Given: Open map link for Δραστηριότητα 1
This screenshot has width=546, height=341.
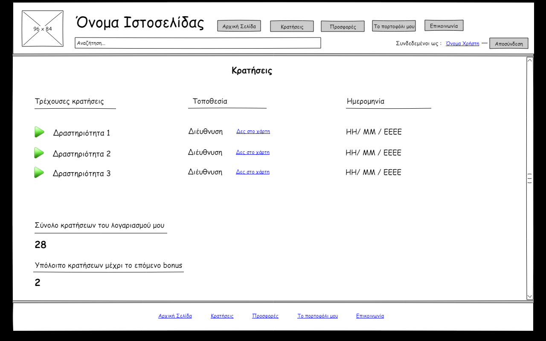Looking at the screenshot, I should click(253, 131).
